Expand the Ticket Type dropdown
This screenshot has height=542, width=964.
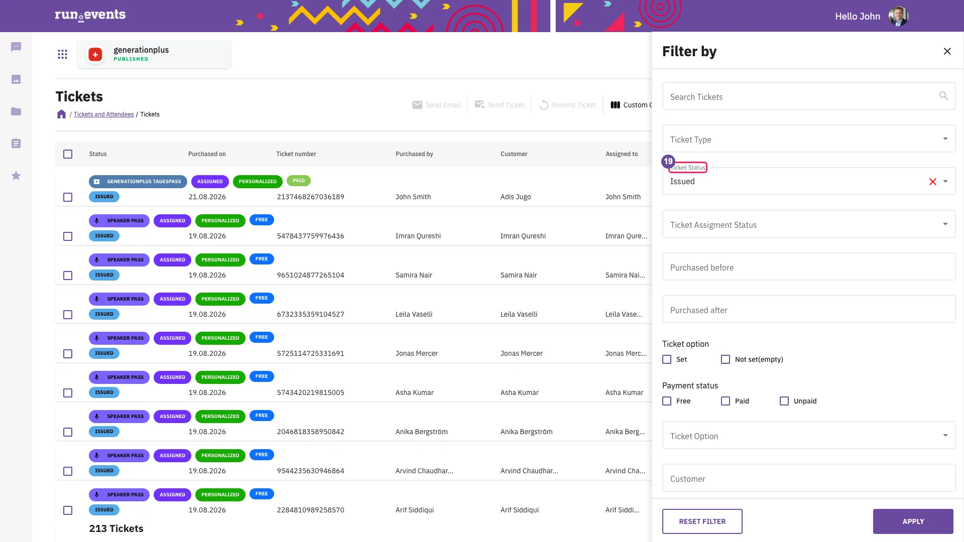[808, 139]
